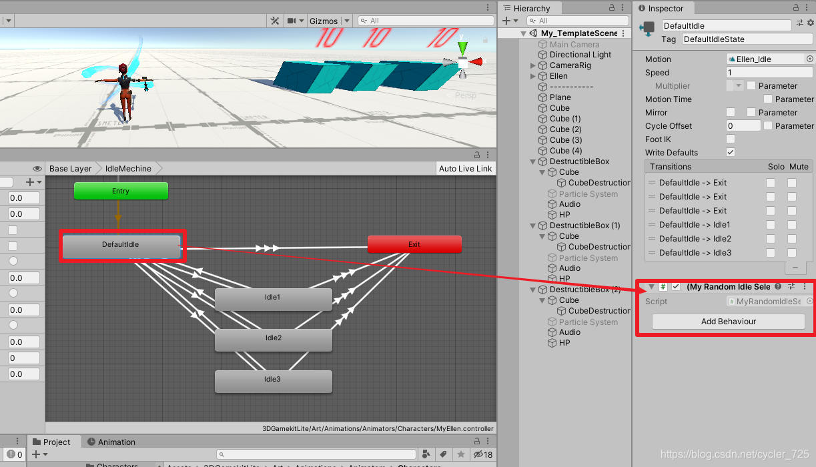Select the Entry state node
The image size is (816, 467).
pyautogui.click(x=121, y=191)
